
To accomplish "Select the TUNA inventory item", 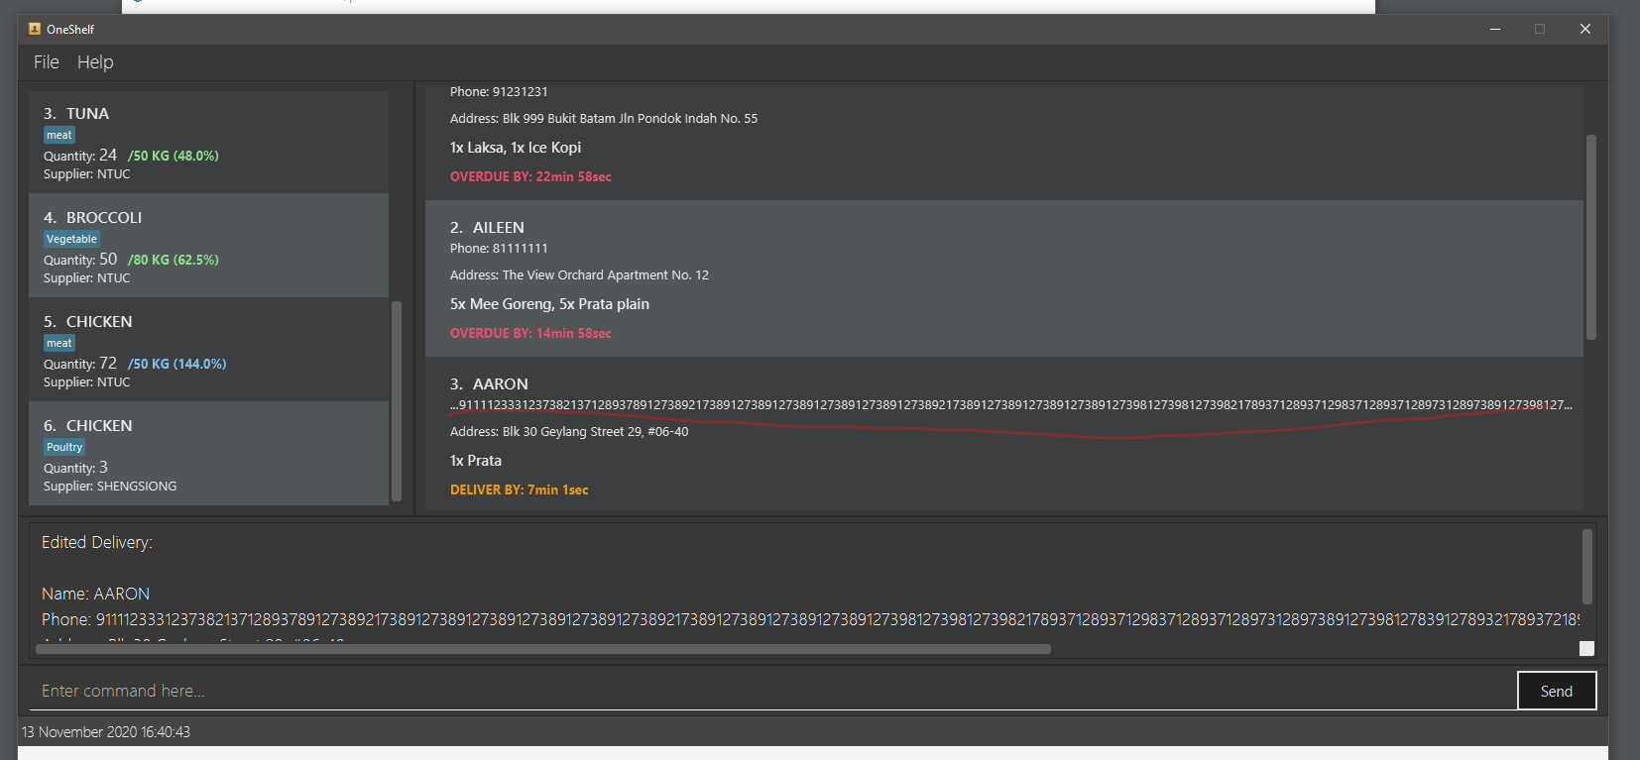I will tap(208, 141).
